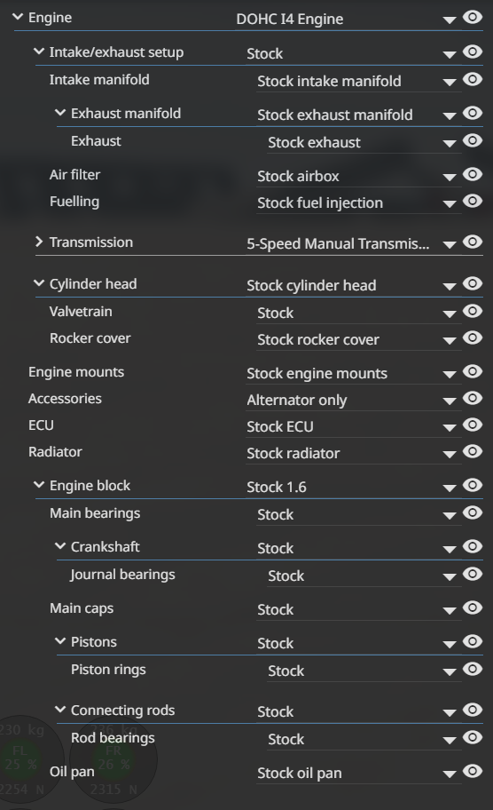Collapse the Engine block section
Screen dimensions: 493x810
click(x=39, y=485)
